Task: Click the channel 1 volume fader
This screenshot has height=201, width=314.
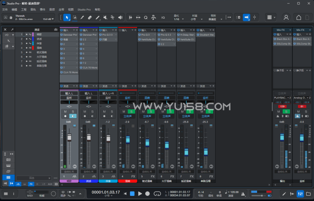Action: click(69, 138)
